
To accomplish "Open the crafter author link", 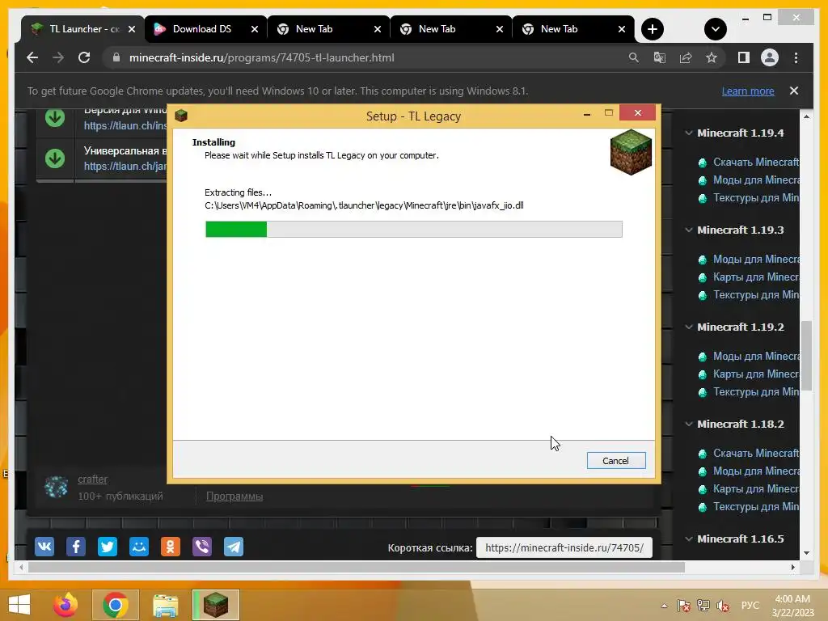I will 92,479.
